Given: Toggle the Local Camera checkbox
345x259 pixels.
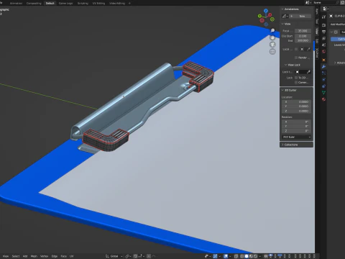Looking at the screenshot, I should [296, 49].
